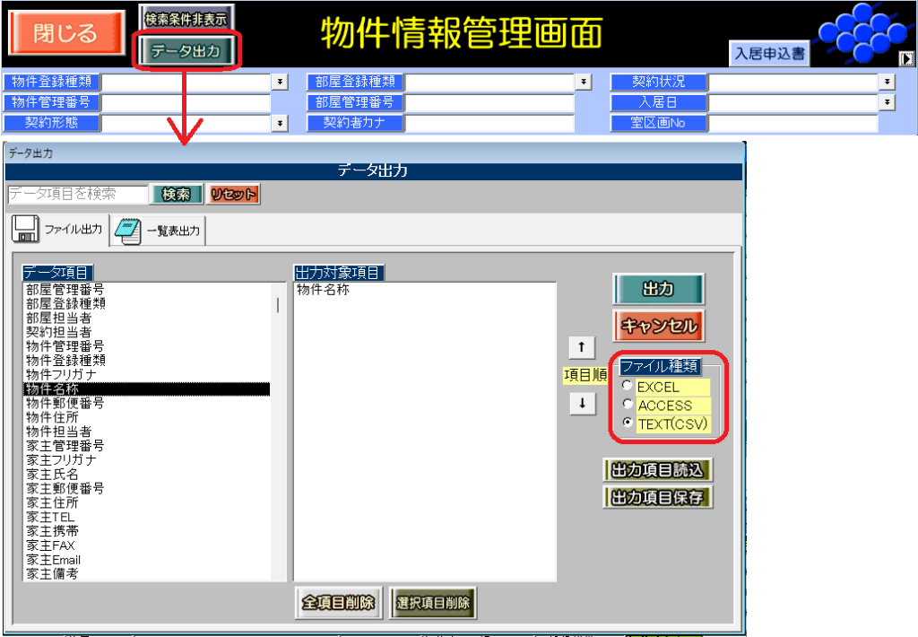Image resolution: width=918 pixels, height=637 pixels.
Task: Click the red 閉じる button
Action: (x=65, y=34)
